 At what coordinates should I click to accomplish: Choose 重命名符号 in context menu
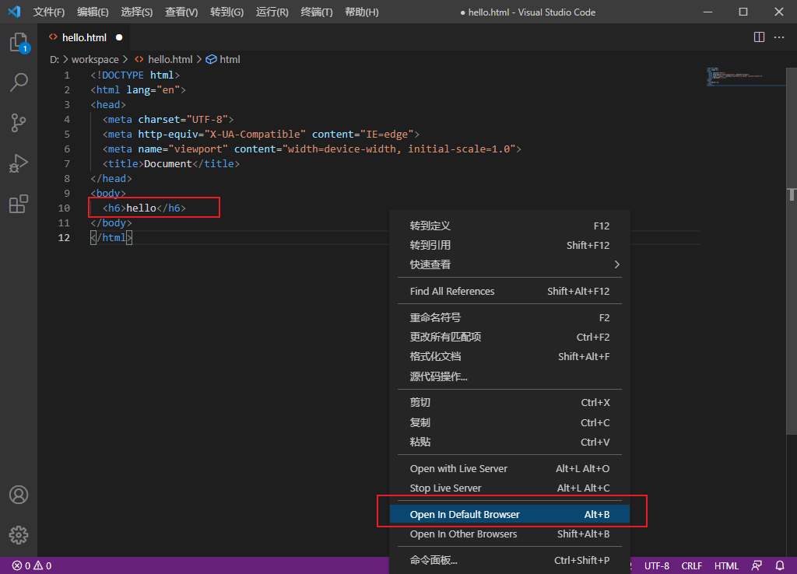click(509, 317)
